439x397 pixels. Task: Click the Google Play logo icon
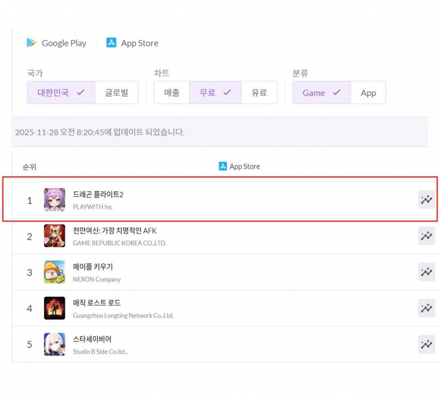(31, 43)
